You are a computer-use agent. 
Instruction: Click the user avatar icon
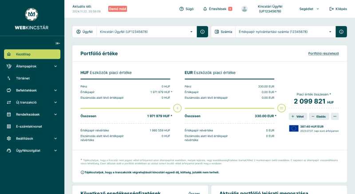pyautogui.click(x=245, y=9)
